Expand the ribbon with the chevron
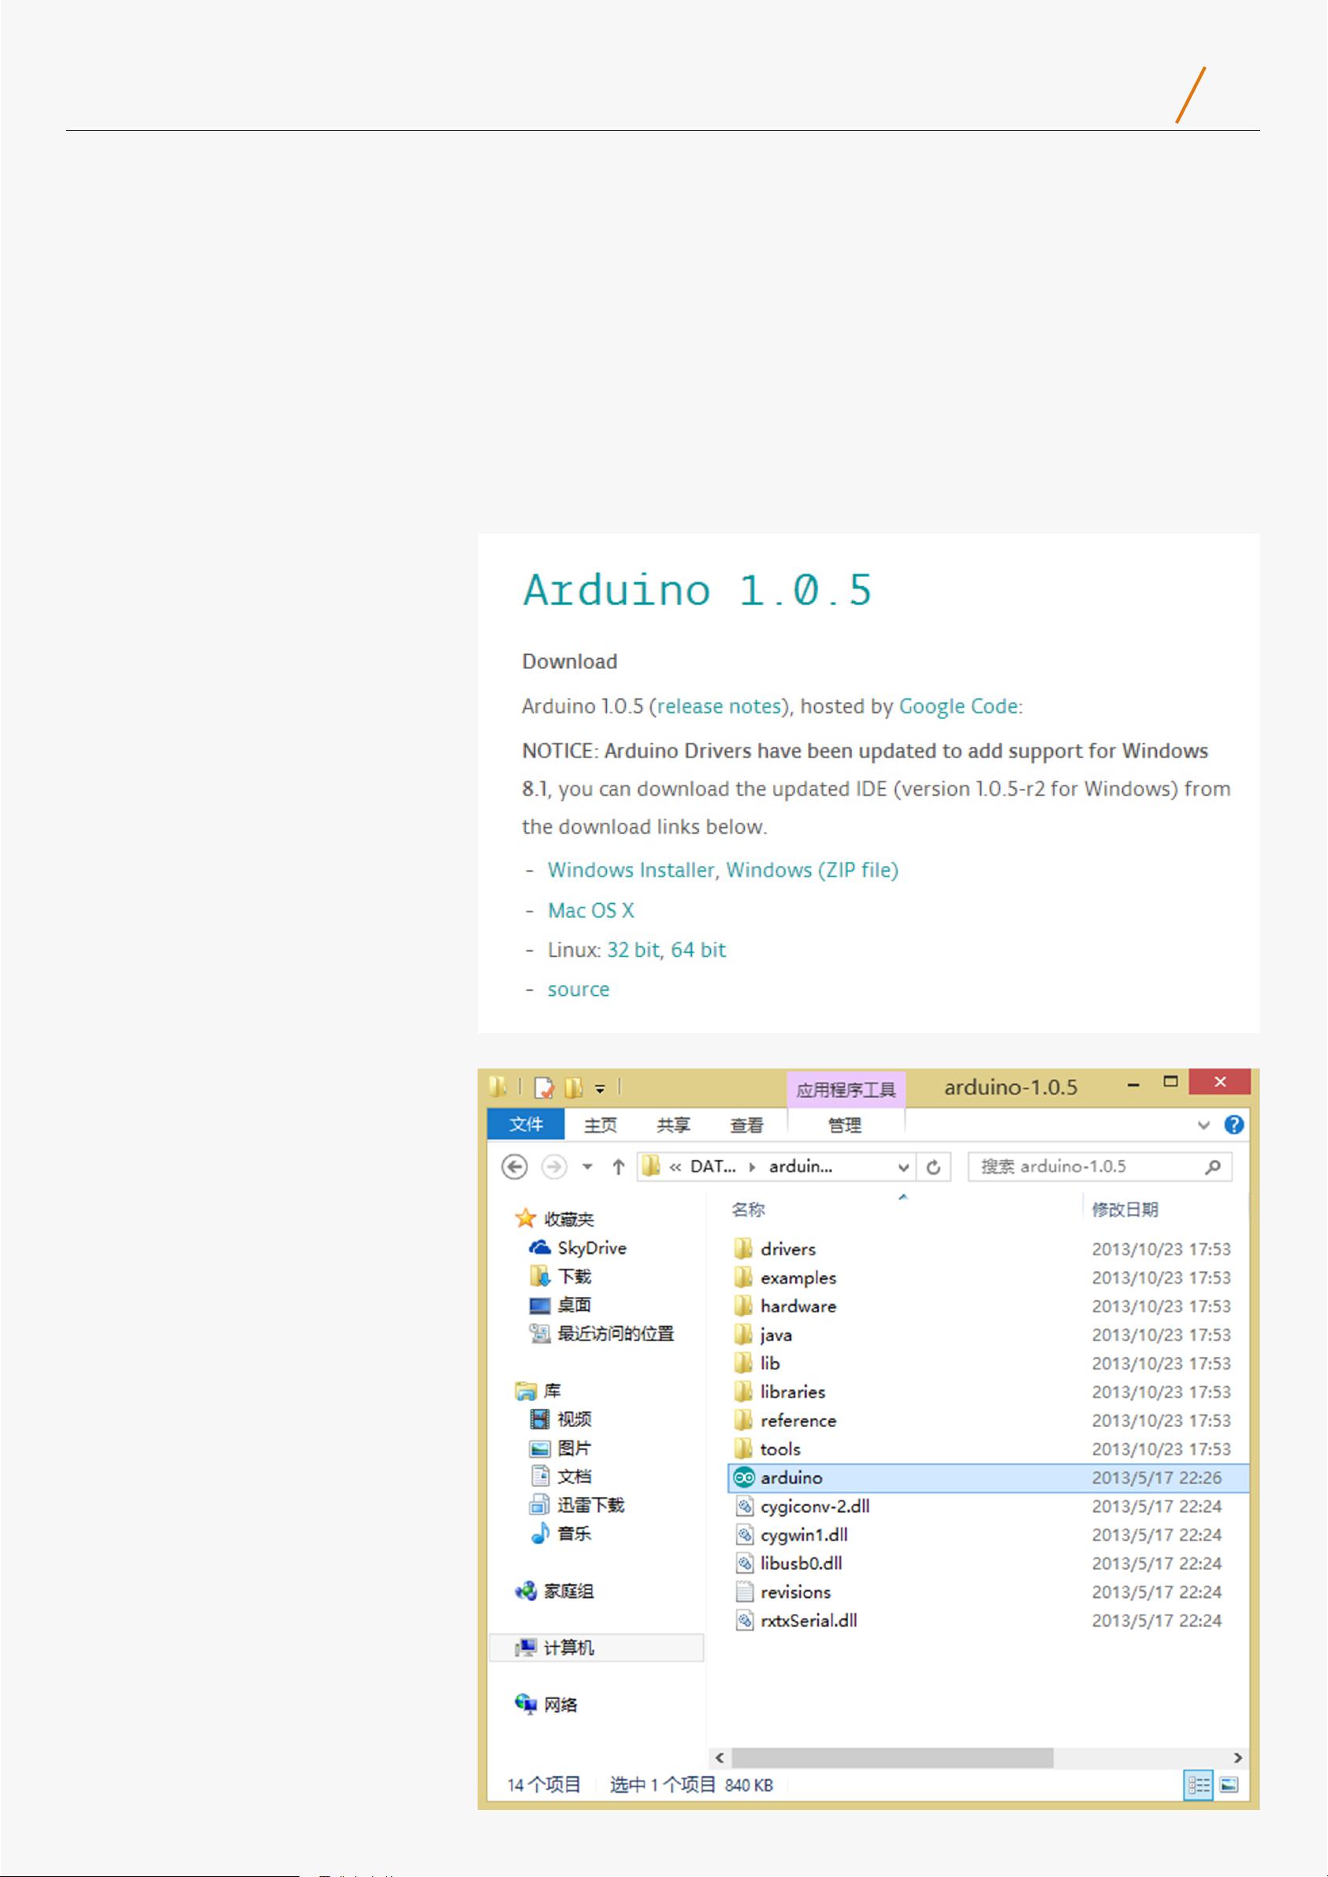1328x1877 pixels. [x=1203, y=1125]
